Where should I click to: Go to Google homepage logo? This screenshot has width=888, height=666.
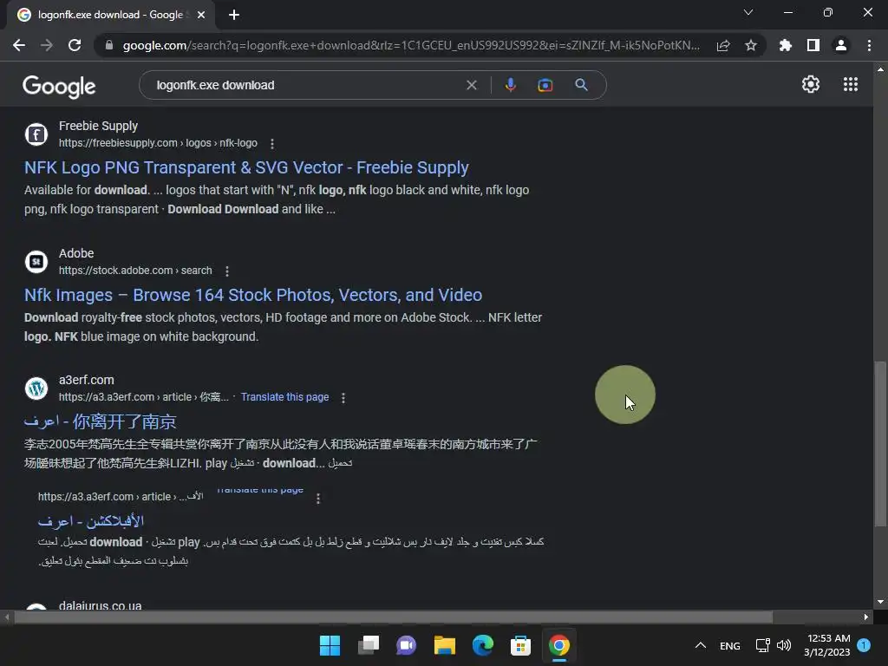pyautogui.click(x=59, y=86)
